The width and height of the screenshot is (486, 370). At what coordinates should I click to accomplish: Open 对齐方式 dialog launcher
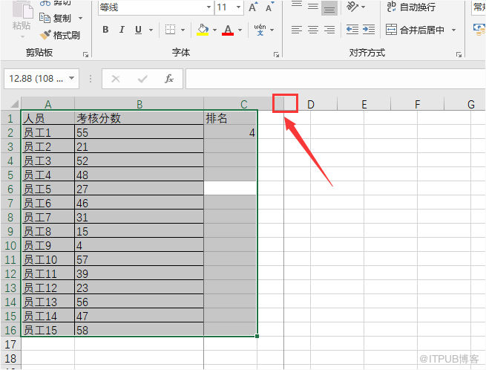pos(459,55)
